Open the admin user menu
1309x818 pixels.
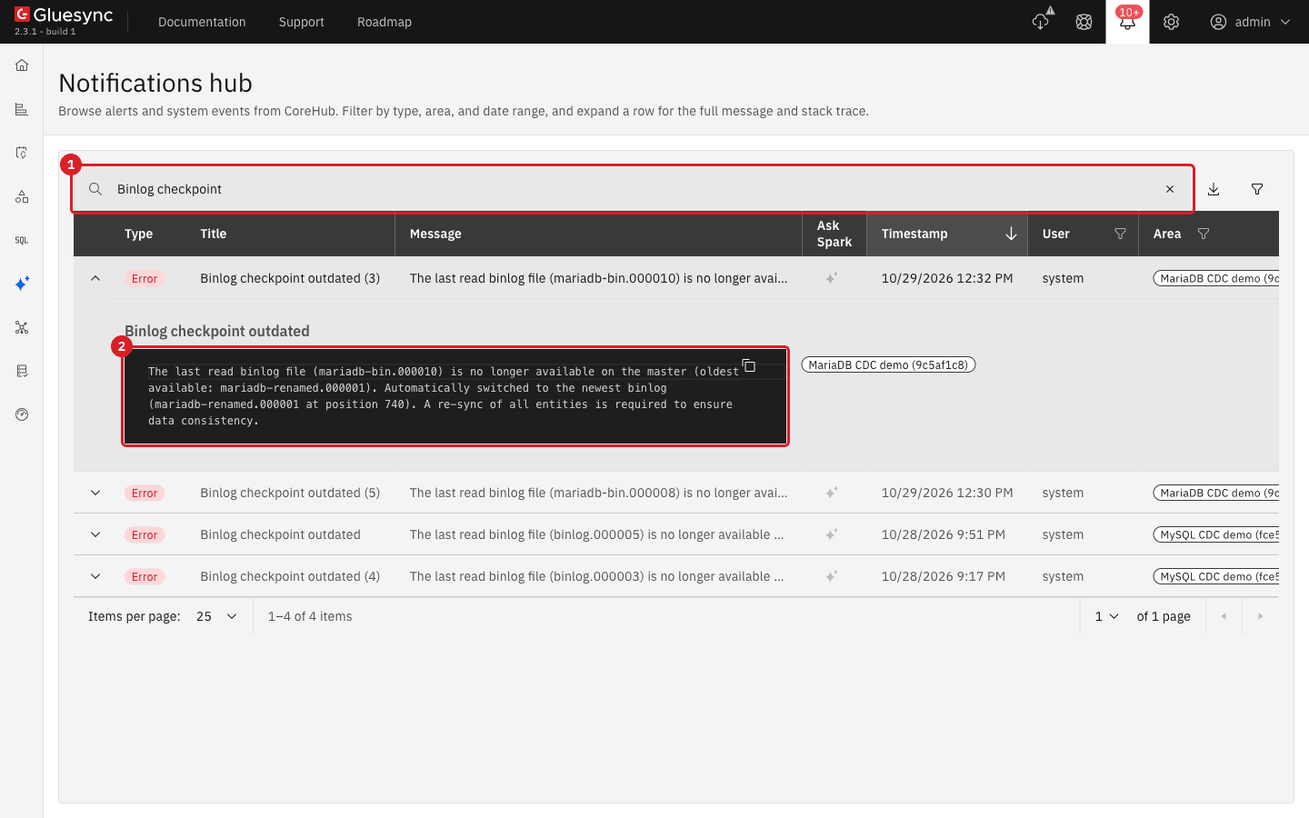[x=1251, y=22]
